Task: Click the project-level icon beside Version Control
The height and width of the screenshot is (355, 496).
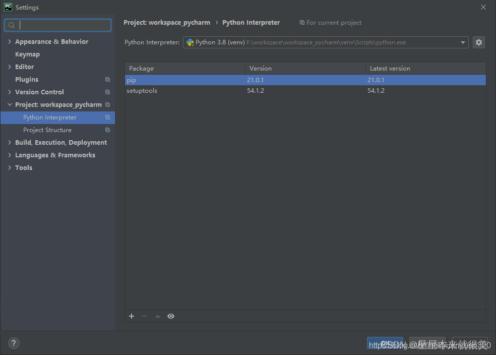Action: click(107, 92)
